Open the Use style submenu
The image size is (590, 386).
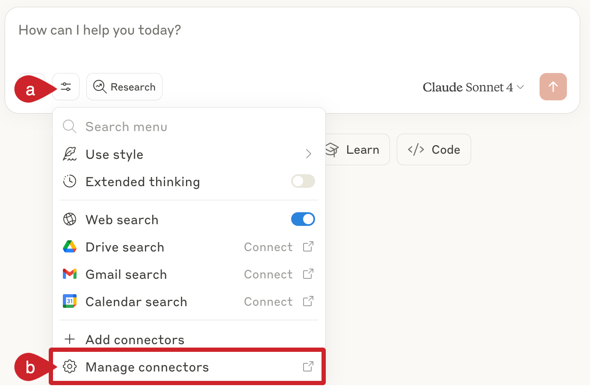[189, 154]
